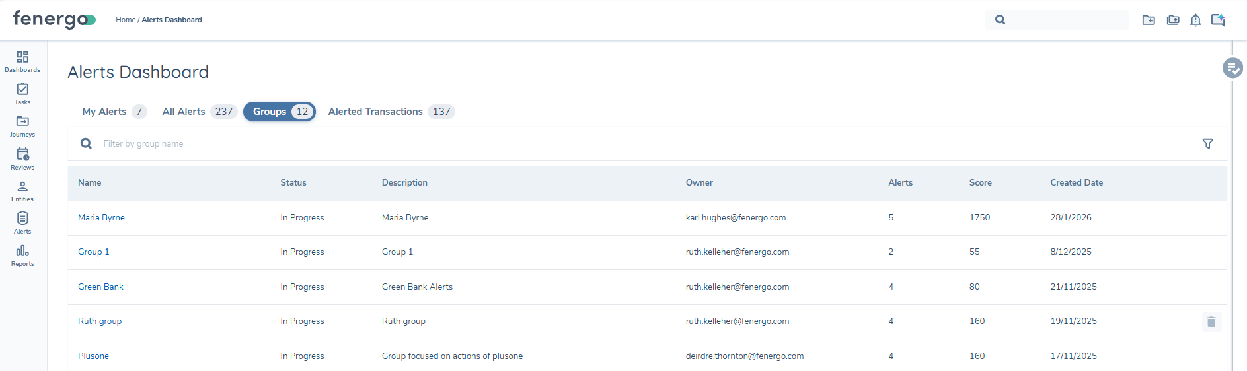
Task: Open the Dashboards sidebar icon
Action: [x=22, y=61]
